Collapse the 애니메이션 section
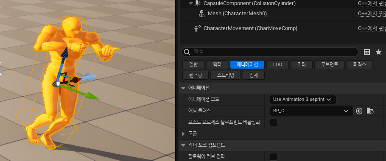The height and width of the screenshot is (161, 386). click(x=183, y=88)
